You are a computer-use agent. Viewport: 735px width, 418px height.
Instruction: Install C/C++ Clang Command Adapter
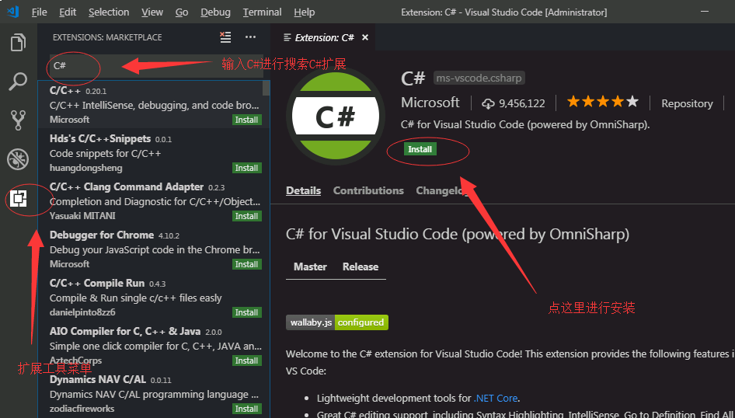(x=246, y=216)
